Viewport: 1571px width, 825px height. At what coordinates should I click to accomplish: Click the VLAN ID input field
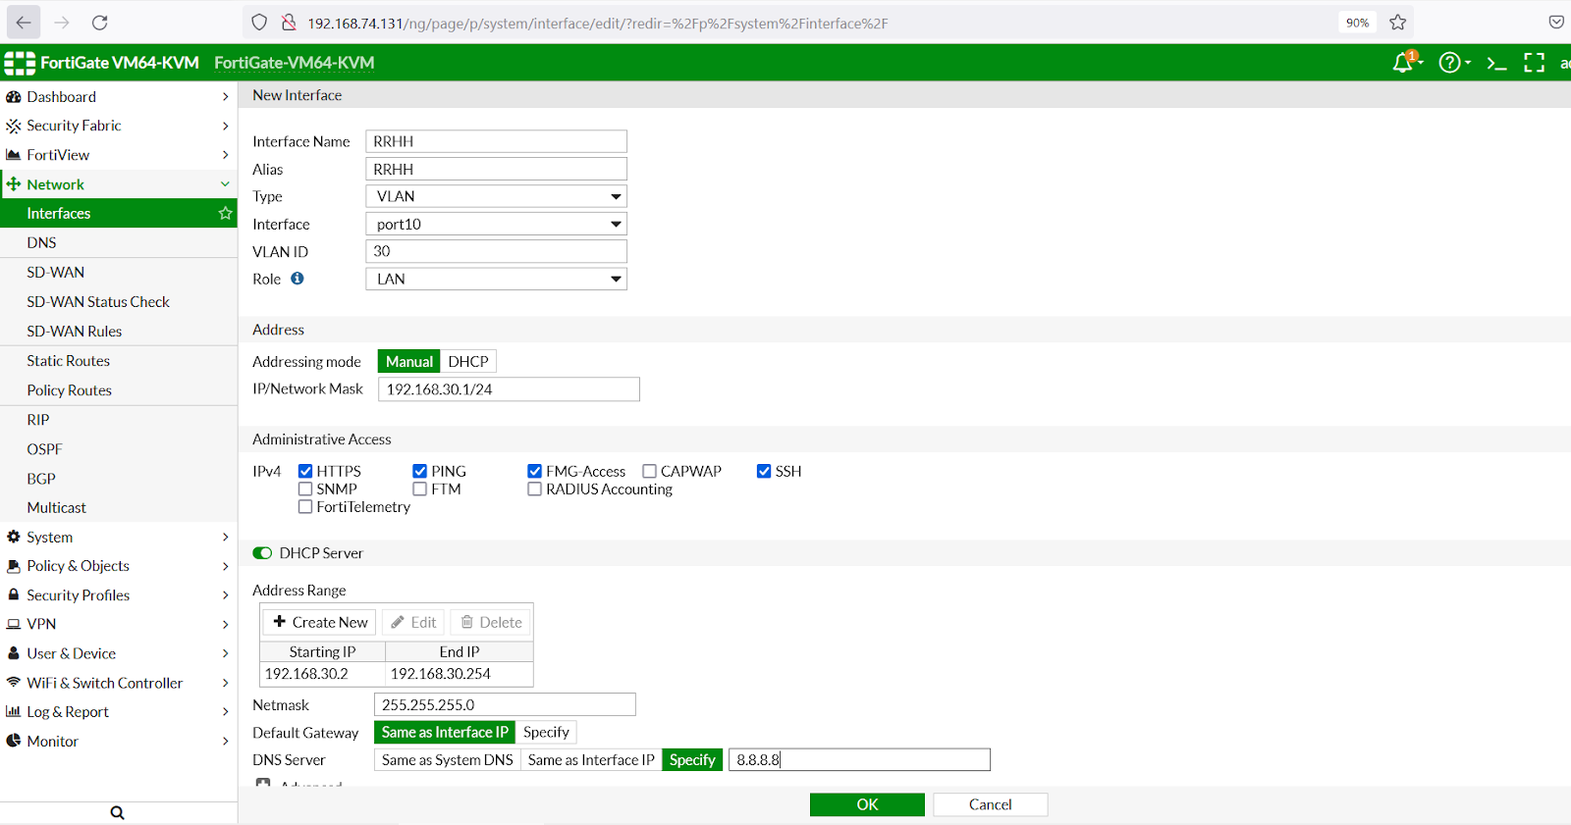point(497,251)
